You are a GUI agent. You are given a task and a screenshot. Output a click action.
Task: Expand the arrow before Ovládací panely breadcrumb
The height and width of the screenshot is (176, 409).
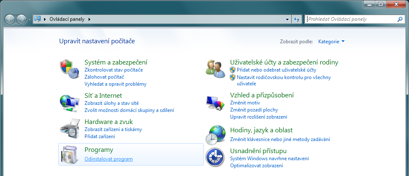tap(46, 19)
